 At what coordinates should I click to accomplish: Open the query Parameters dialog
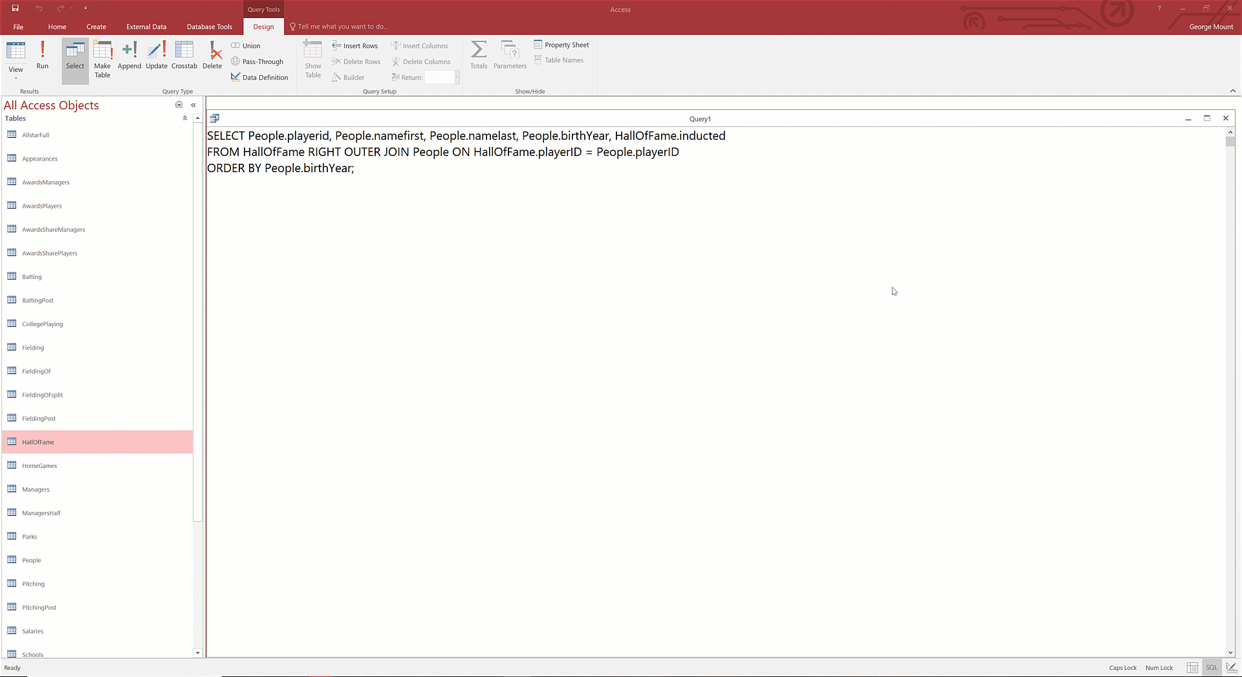tap(510, 55)
